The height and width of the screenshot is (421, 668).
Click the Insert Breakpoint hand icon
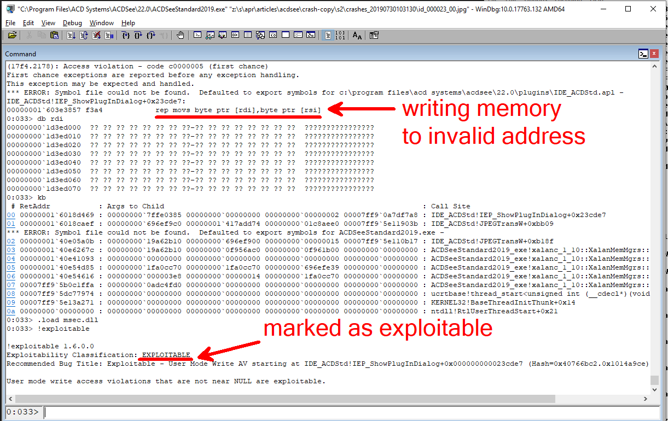pos(181,35)
